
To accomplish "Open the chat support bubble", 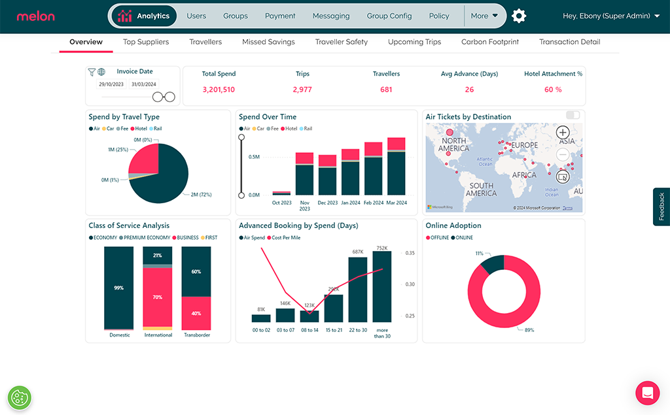I will coord(647,393).
